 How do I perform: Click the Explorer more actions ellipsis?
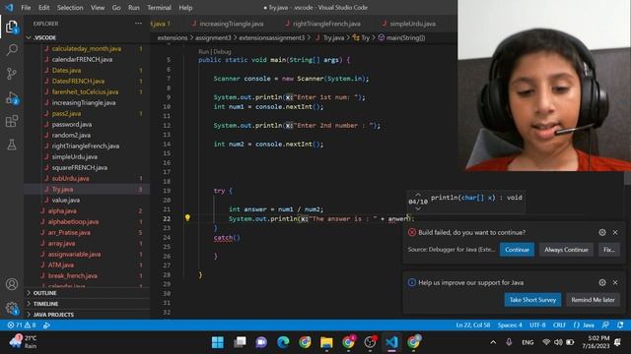click(x=138, y=24)
